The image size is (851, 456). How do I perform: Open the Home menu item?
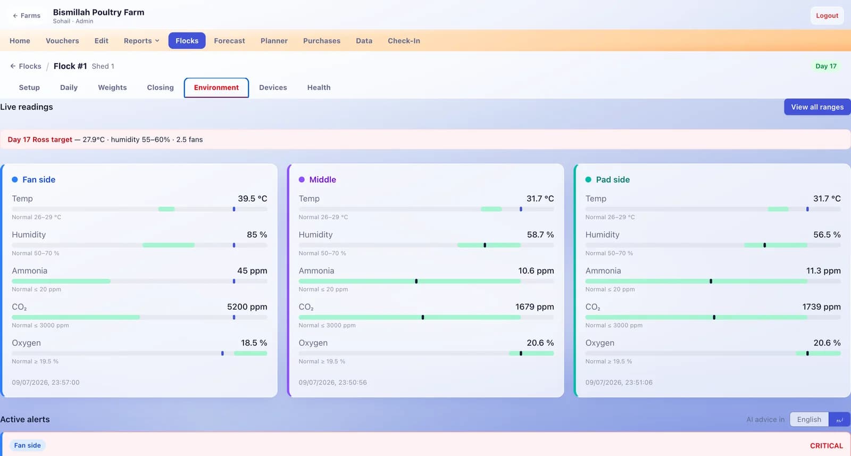point(20,40)
